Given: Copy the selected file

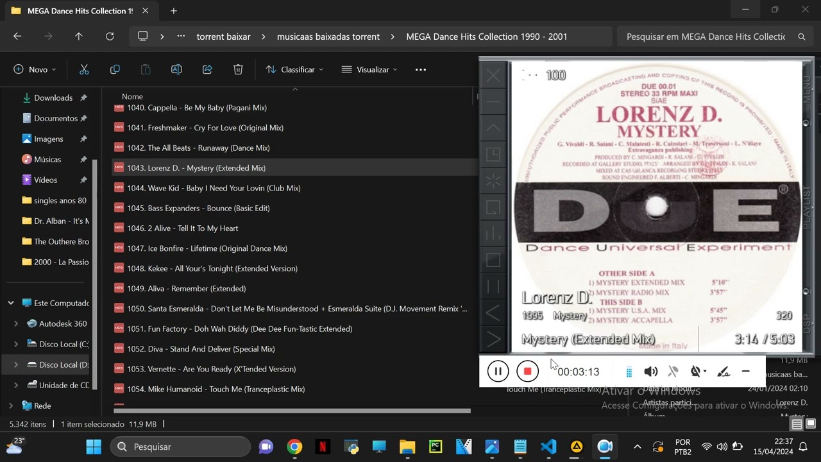Looking at the screenshot, I should coord(115,69).
